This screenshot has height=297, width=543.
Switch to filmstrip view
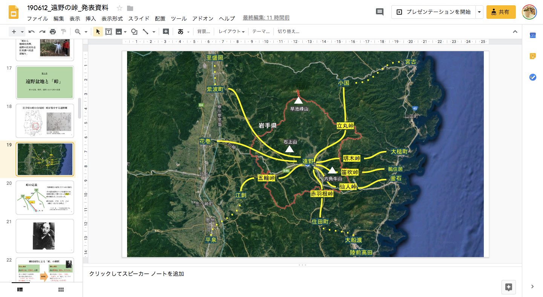20,289
